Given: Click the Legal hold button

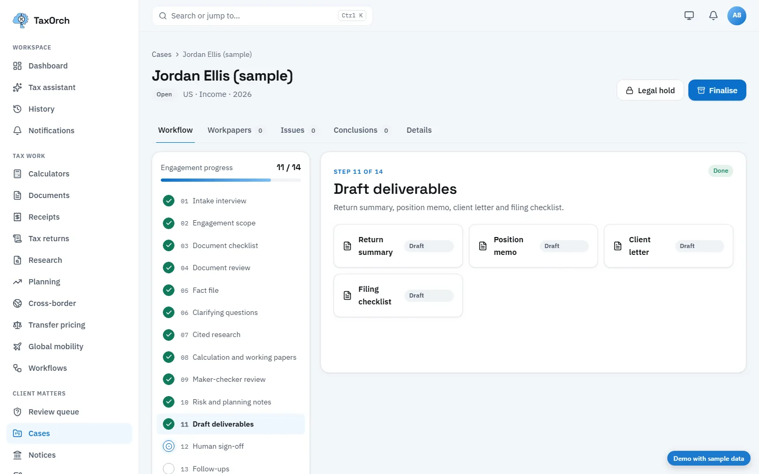Looking at the screenshot, I should click(650, 91).
